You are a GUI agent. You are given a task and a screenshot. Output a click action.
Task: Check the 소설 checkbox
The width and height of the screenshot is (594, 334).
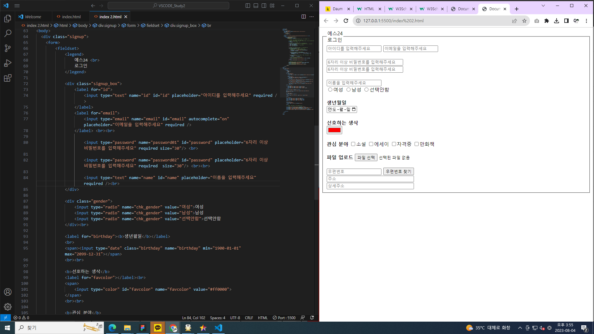pos(353,144)
